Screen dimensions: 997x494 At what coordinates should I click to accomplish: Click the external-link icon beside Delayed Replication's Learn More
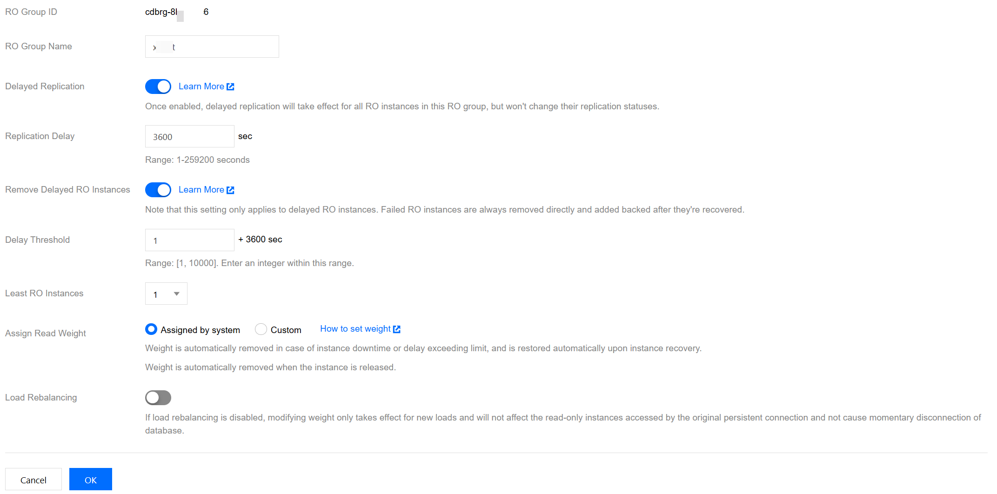230,87
